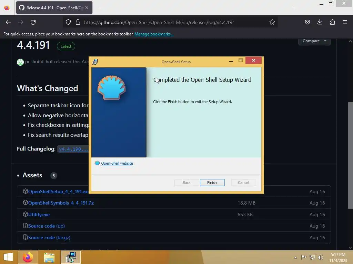Open File Explorer from taskbar

(x=49, y=257)
